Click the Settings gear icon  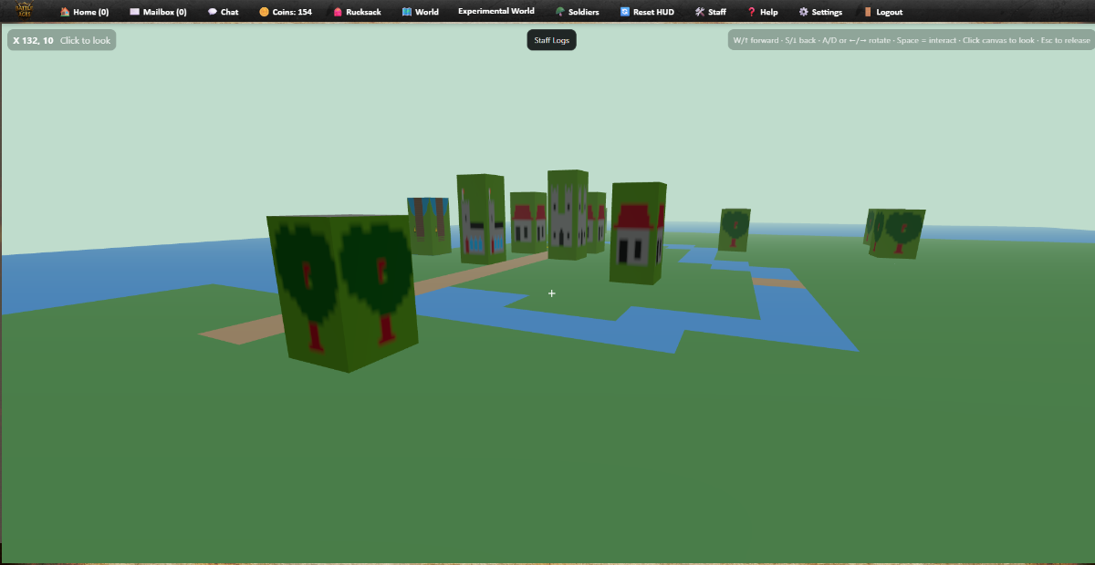[x=803, y=12]
